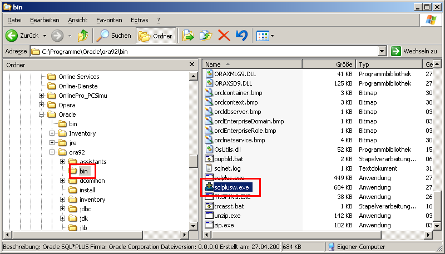Collapse the Oracle folder tree node
445x254 pixels.
coord(42,114)
